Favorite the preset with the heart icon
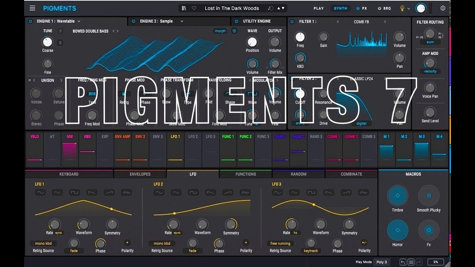The width and height of the screenshot is (475, 267). 194,8
